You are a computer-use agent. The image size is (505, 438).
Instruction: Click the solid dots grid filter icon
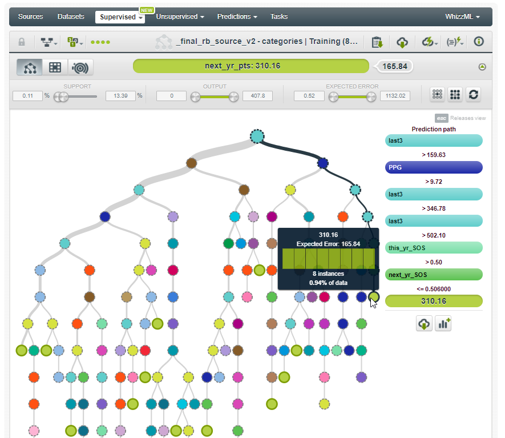pos(455,94)
